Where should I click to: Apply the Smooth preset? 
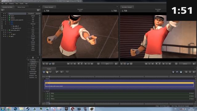tap(33, 36)
